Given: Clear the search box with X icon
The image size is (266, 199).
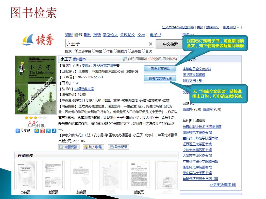Looking at the screenshot, I should click(150, 44).
